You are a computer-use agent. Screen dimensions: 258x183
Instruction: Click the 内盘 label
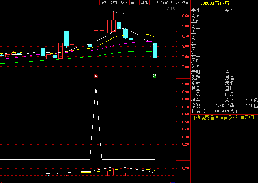click(229, 94)
